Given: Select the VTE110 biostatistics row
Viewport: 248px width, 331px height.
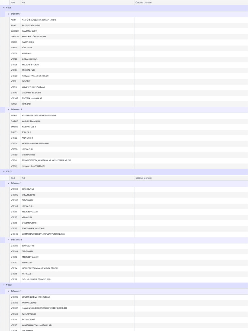Looking at the screenshot, I should 129,160.
